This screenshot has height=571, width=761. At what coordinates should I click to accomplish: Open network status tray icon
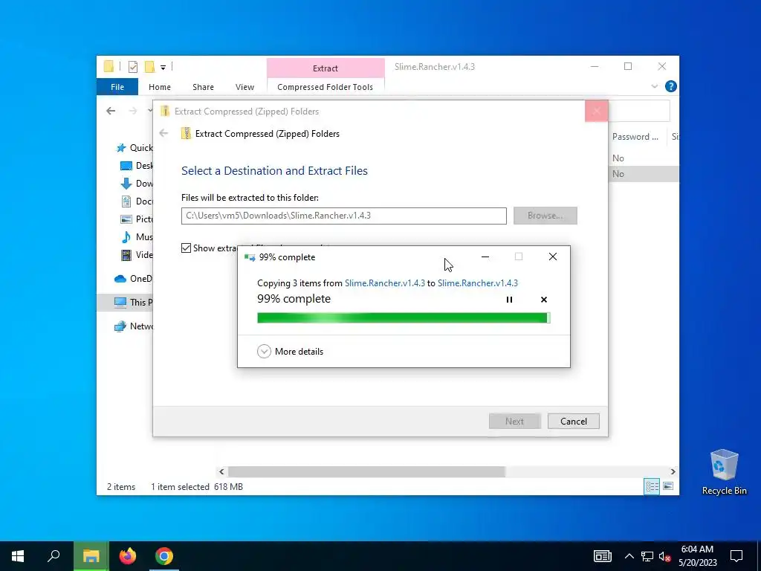[x=647, y=556]
